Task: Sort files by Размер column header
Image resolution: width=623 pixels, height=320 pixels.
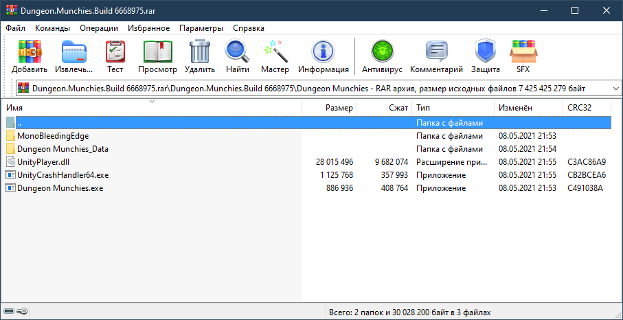Action: (x=330, y=108)
